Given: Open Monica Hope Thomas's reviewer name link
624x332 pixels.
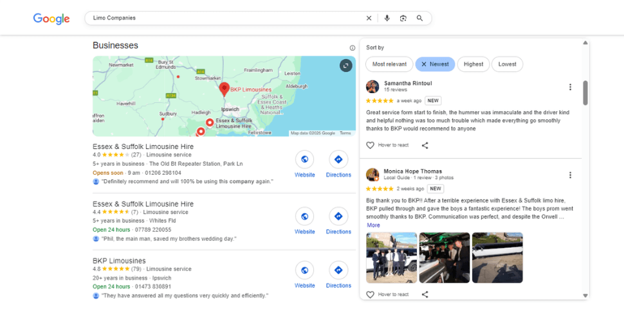Looking at the screenshot, I should click(413, 171).
